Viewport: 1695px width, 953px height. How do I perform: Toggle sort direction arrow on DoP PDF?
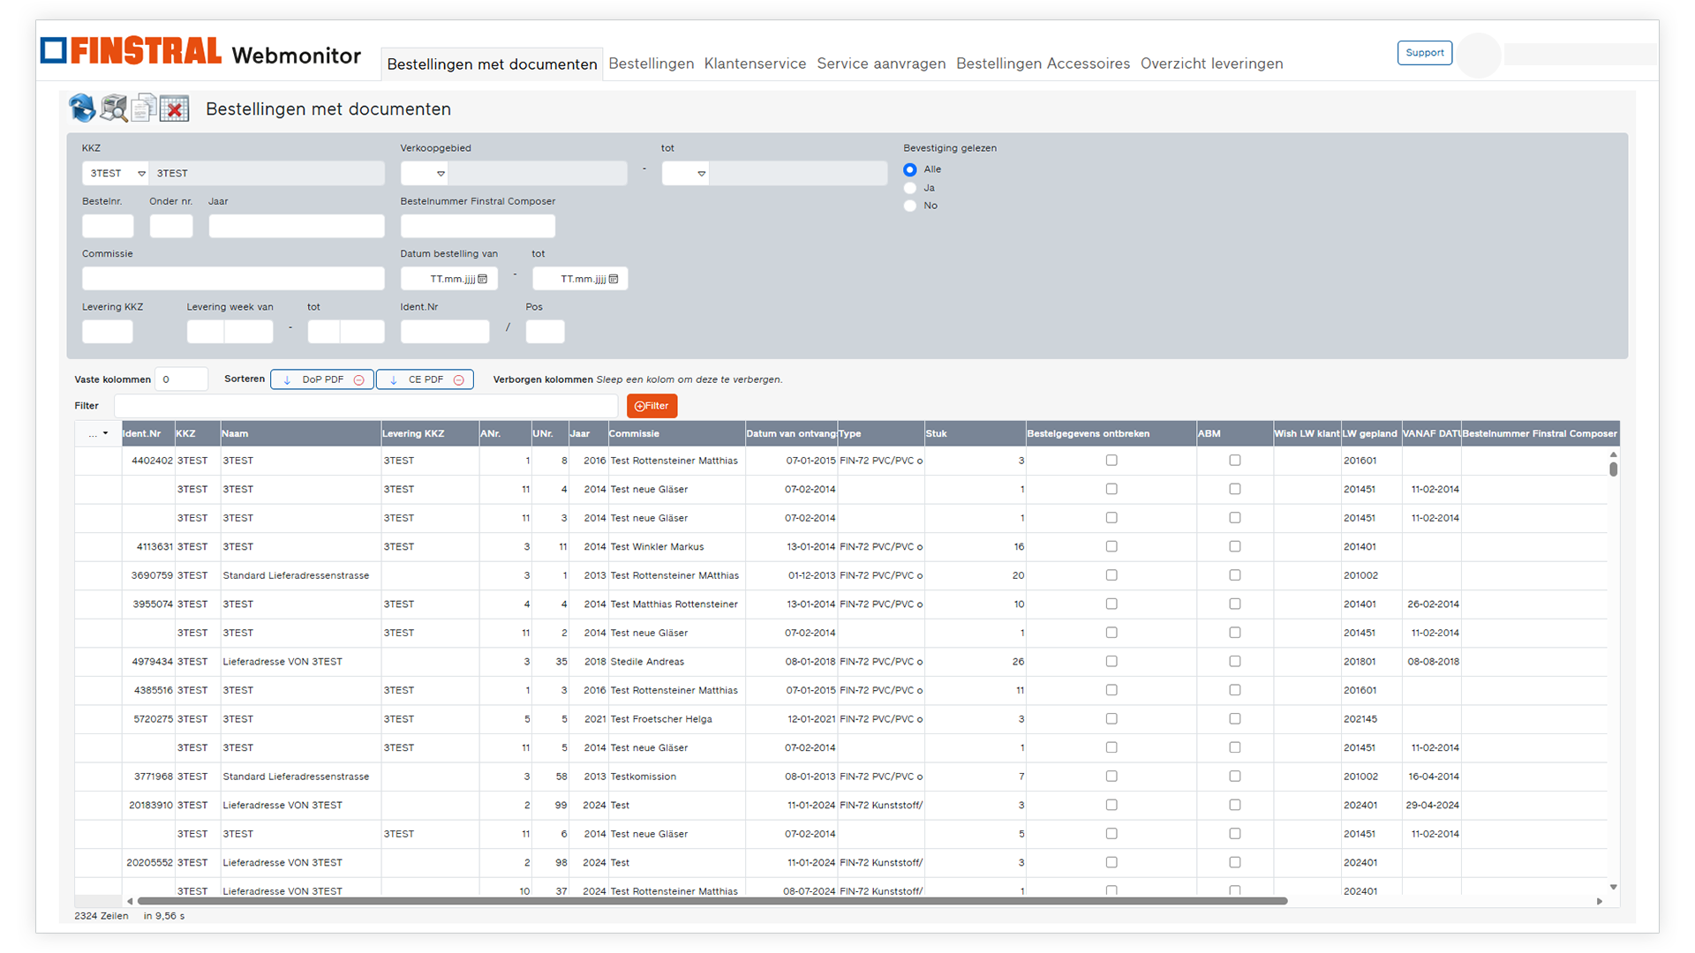tap(287, 380)
